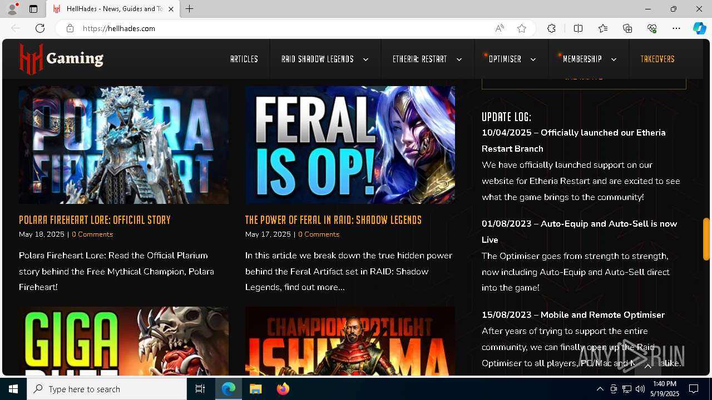
Task: Click the Feral Is OP thumbnail image
Action: 350,145
